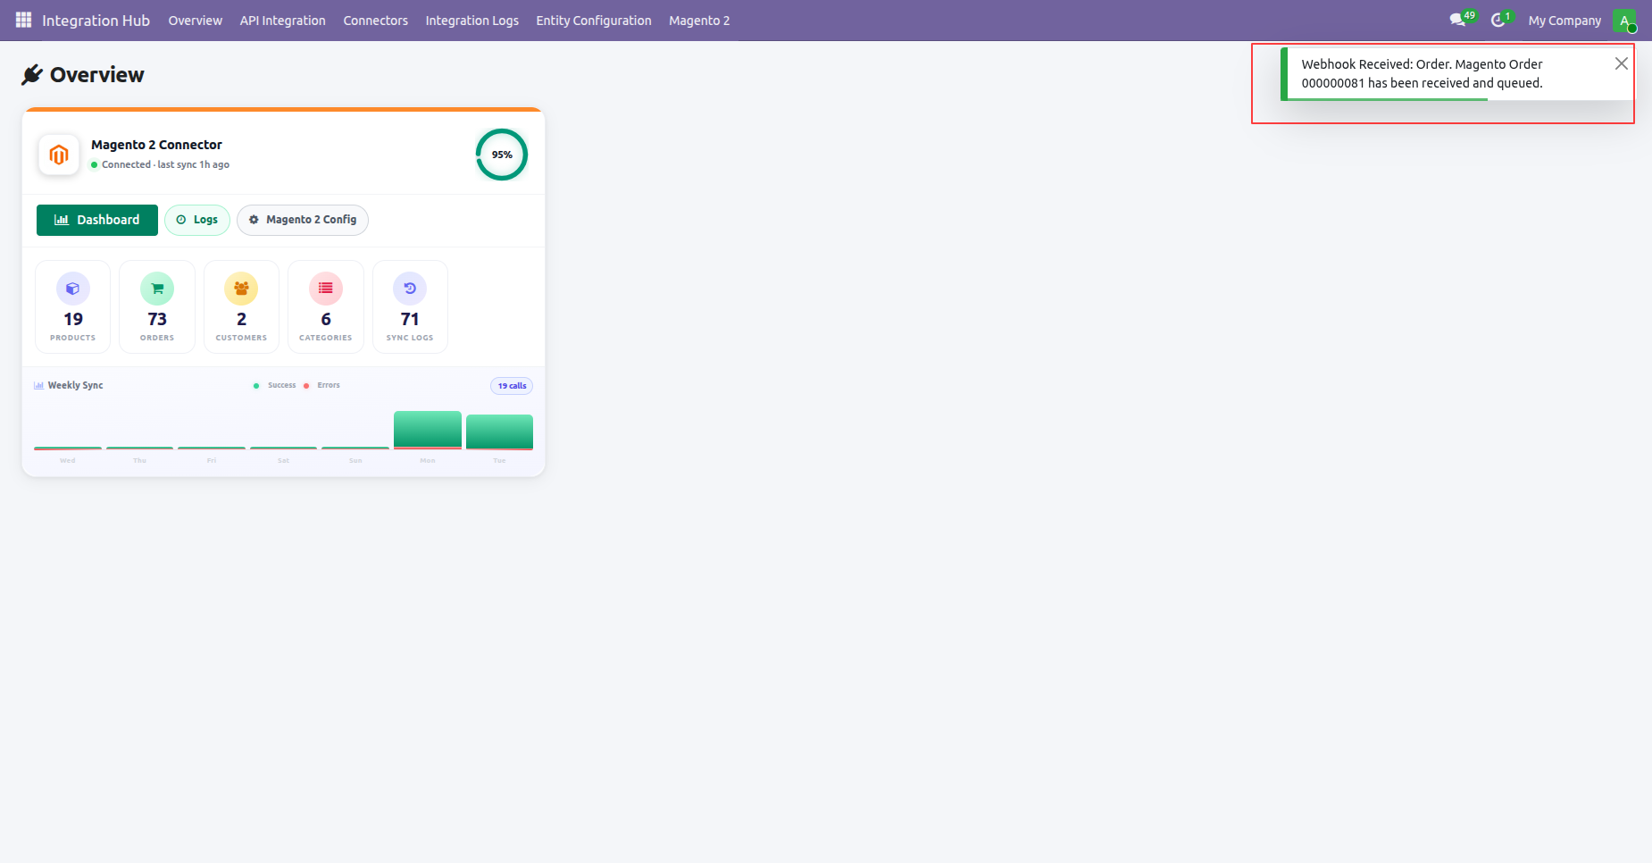The width and height of the screenshot is (1652, 863).
Task: Open the Customers card showing 2
Action: [241, 306]
